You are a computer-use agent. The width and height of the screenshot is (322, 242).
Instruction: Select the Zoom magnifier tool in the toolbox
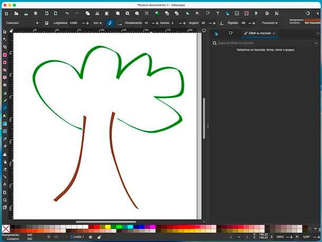[x=5, y=200]
